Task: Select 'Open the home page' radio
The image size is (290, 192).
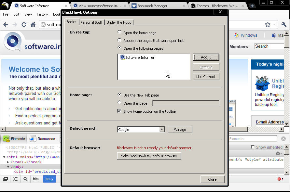Action: (x=119, y=32)
